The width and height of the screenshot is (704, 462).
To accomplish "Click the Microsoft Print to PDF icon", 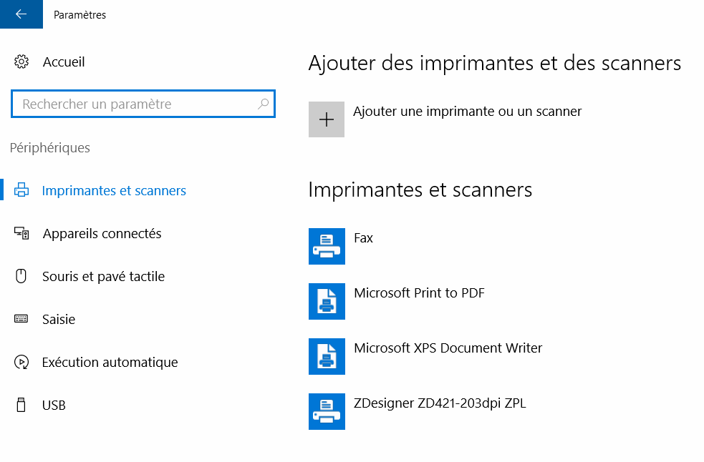I will [x=327, y=301].
